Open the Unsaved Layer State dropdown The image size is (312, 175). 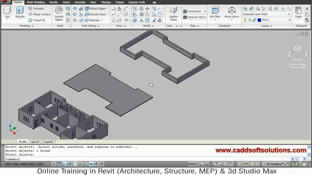click(267, 14)
